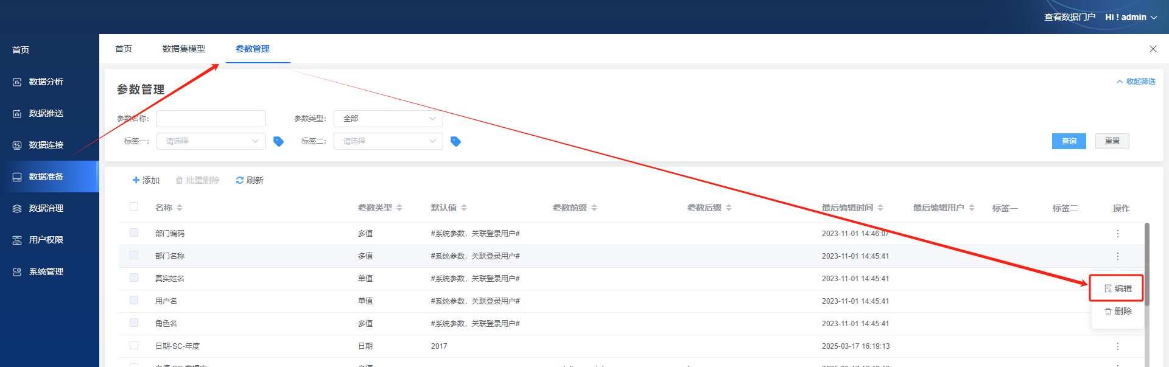Choose 编辑 from the row context menu
This screenshot has width=1169, height=367.
(1117, 288)
